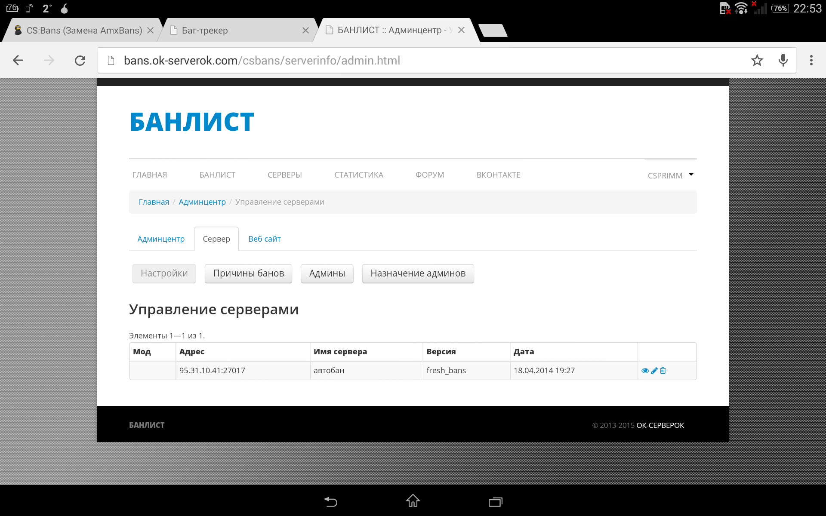Image resolution: width=826 pixels, height=516 pixels.
Task: Select the server name автобан
Action: [x=367, y=371]
